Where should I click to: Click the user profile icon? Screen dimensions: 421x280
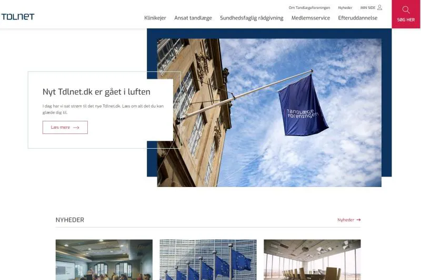click(x=380, y=7)
